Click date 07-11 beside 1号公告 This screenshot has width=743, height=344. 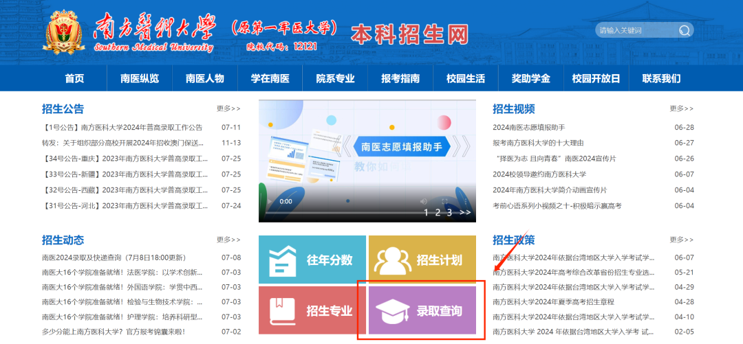[231, 127]
